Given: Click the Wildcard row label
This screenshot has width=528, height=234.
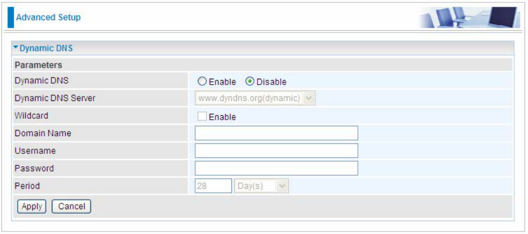Looking at the screenshot, I should (x=31, y=116).
